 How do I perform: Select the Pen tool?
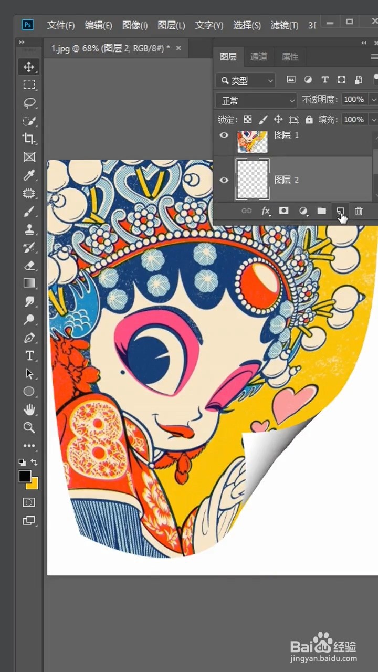[x=29, y=338]
